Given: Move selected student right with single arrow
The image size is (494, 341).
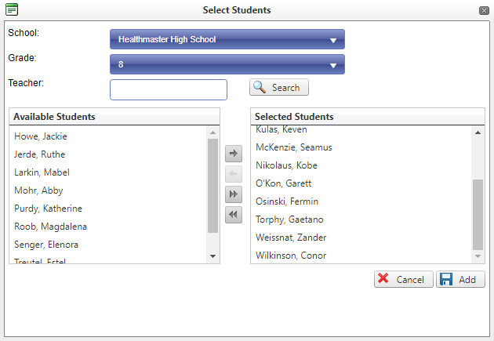Looking at the screenshot, I should 234,154.
